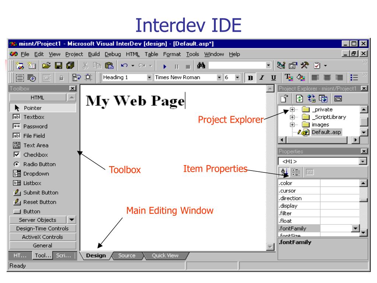Open the General toolbox group
377x283 pixels.
43,245
